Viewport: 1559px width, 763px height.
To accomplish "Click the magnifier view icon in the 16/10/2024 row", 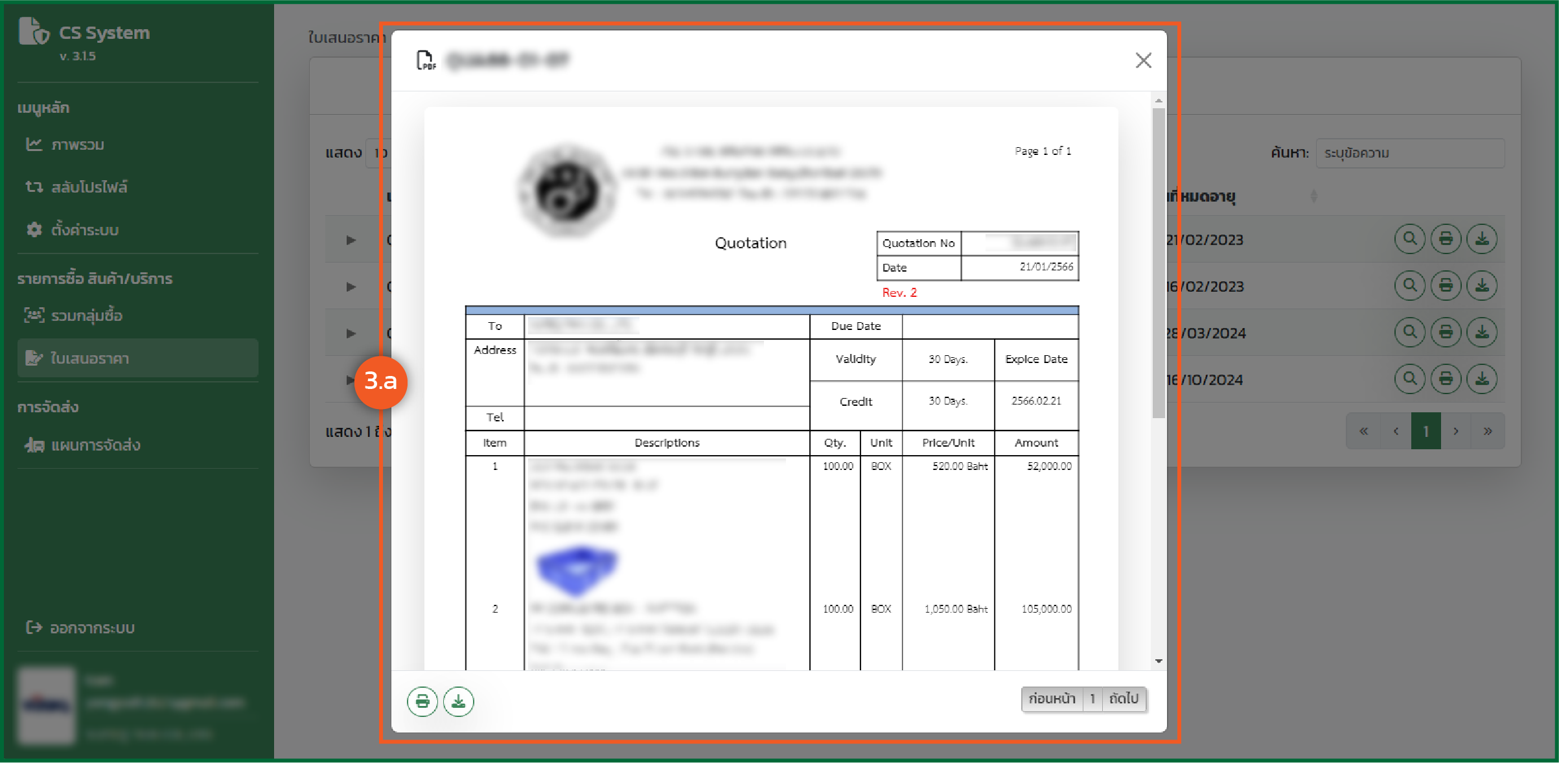I will tap(1409, 379).
